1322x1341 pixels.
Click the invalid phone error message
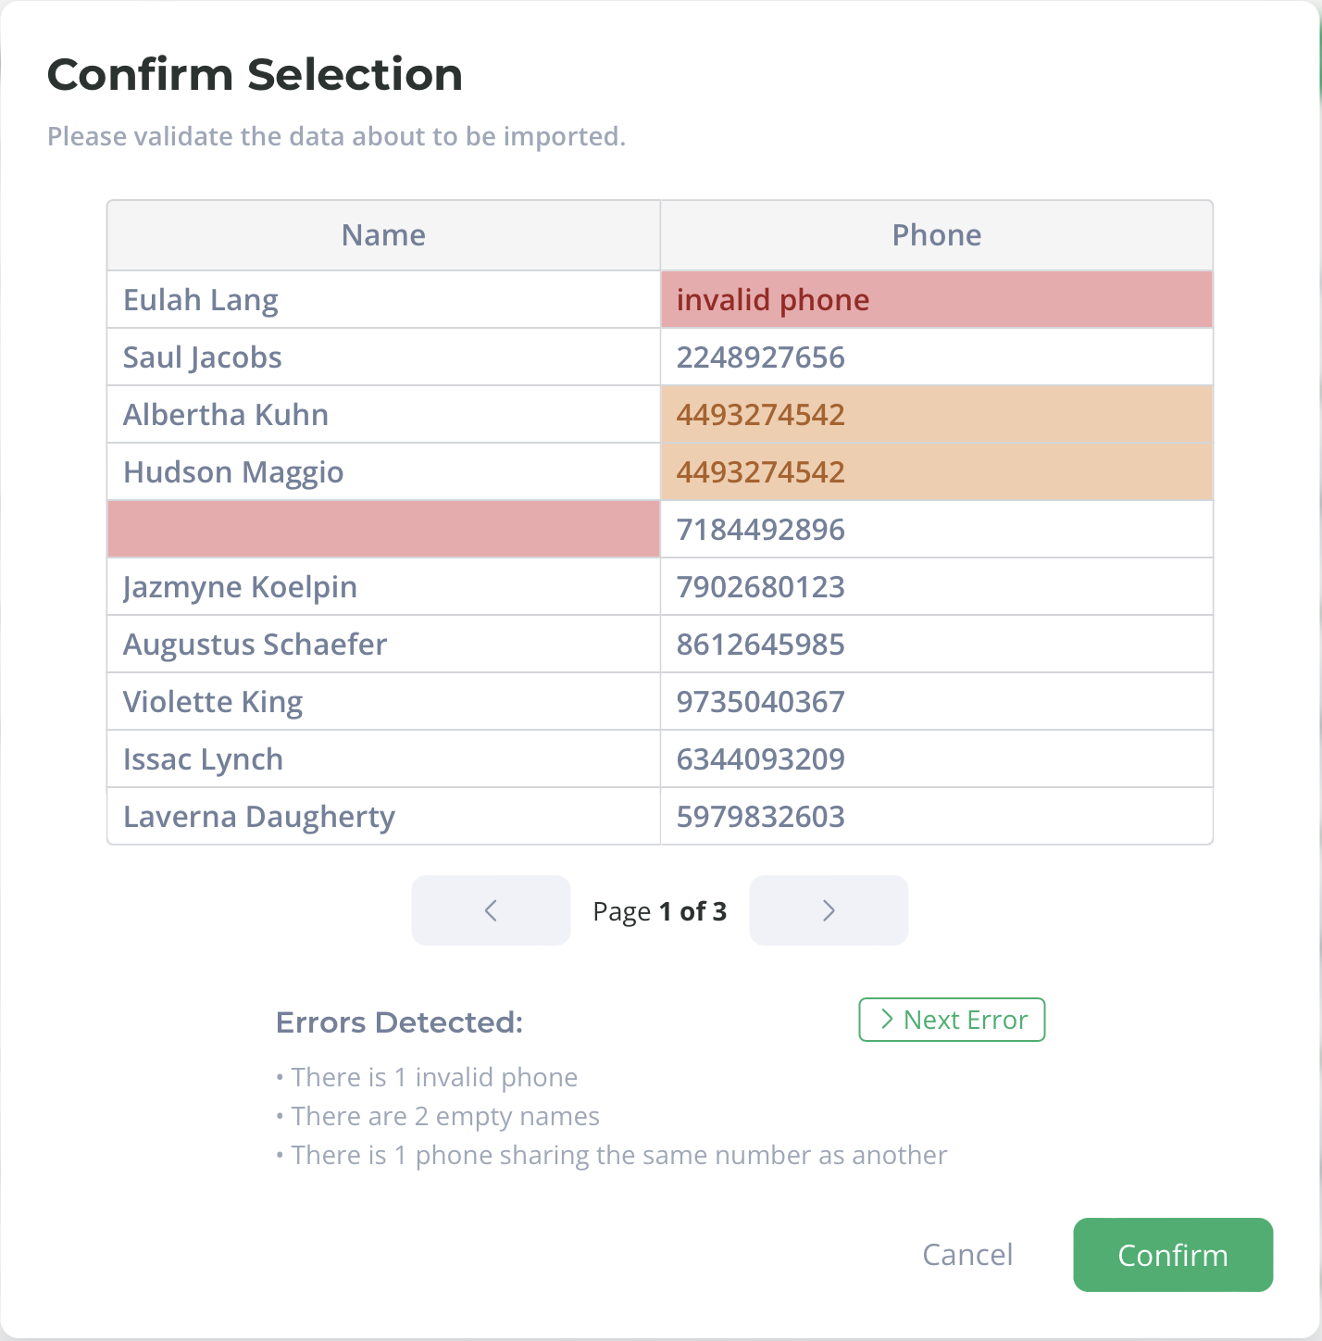tap(434, 1077)
